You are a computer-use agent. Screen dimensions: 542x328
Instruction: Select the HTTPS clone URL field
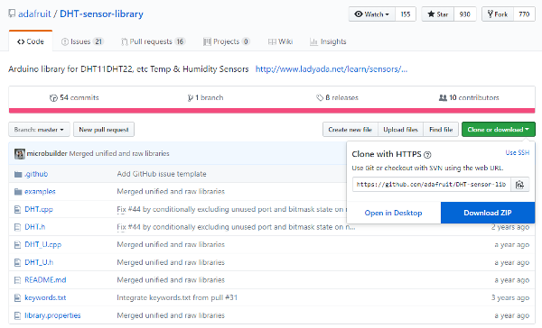[x=431, y=184]
